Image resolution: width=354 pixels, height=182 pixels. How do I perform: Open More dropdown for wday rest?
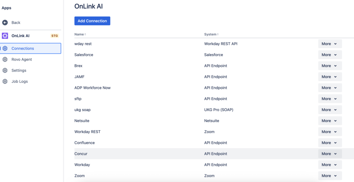(x=330, y=44)
